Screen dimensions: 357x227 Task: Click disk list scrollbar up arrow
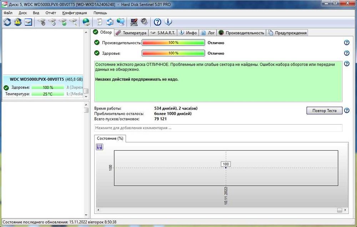pyautogui.click(x=86, y=32)
